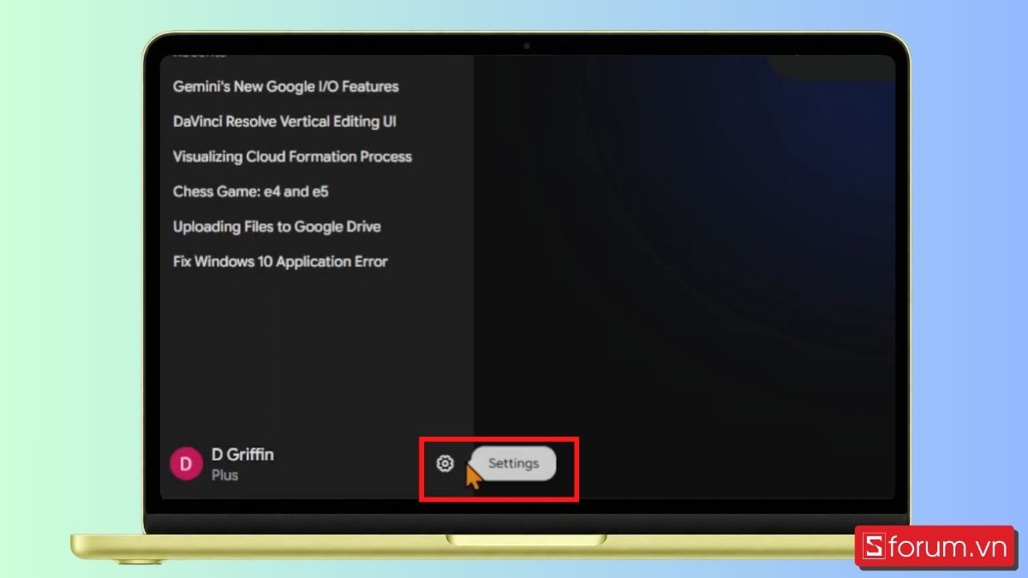Screen dimensions: 1028x578
Task: Open Settings via the gear icon
Action: click(445, 464)
